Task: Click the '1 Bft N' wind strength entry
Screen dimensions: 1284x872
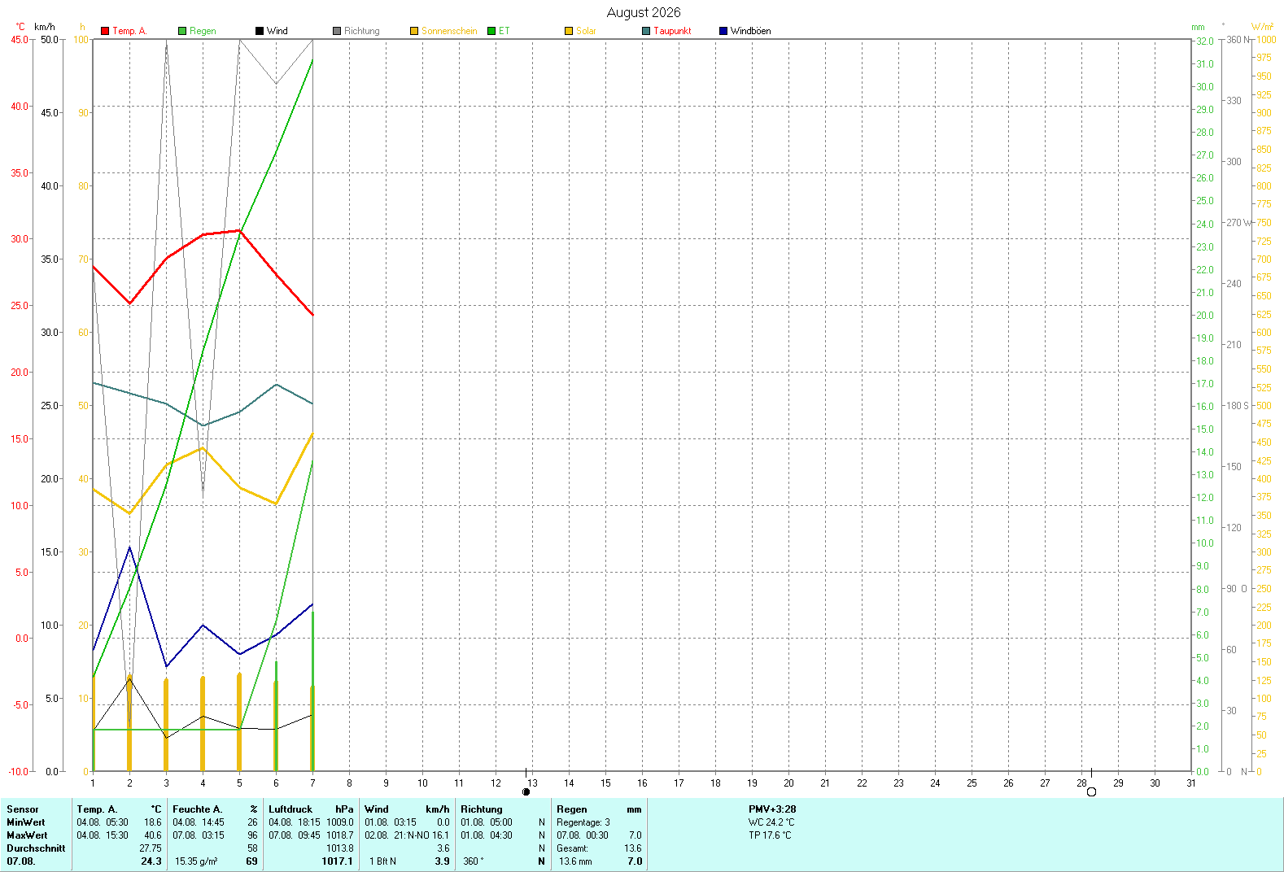Action: click(382, 861)
